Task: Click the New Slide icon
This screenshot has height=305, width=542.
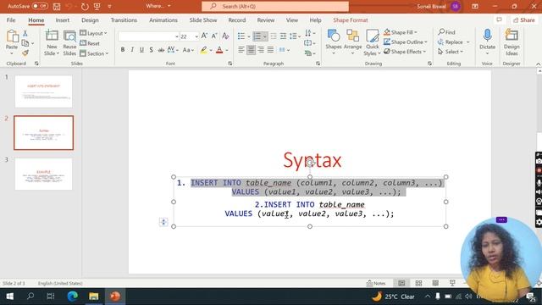Action: pos(52,36)
